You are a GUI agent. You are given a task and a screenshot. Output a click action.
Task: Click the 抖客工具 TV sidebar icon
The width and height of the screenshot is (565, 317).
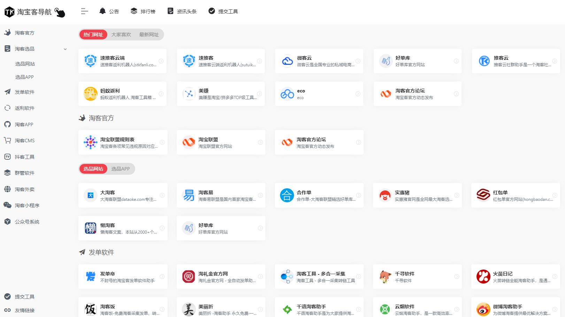(x=7, y=157)
